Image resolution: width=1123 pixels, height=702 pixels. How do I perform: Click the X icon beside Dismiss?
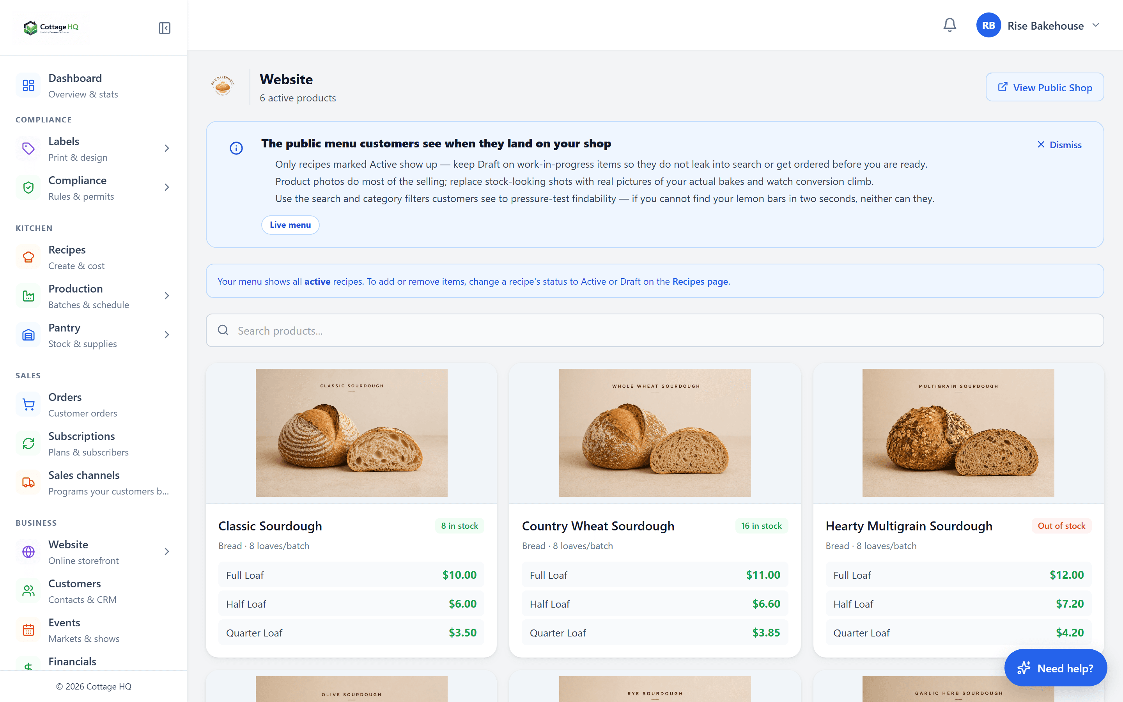(1041, 144)
